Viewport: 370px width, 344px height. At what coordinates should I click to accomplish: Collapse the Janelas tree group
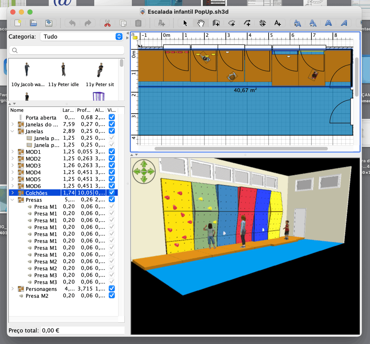(12, 131)
